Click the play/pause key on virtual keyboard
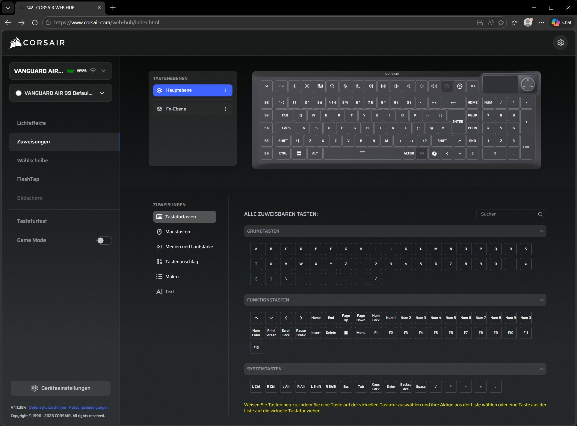Image resolution: width=577 pixels, height=426 pixels. tap(383, 86)
